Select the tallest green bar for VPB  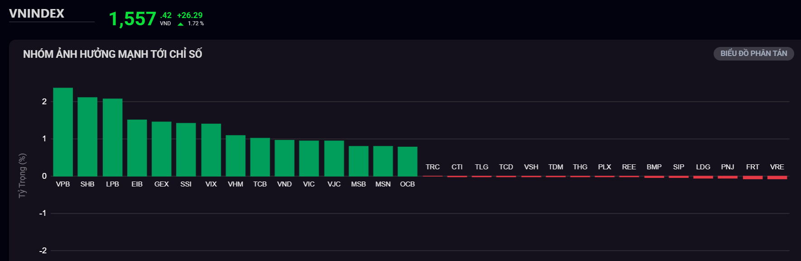click(63, 132)
